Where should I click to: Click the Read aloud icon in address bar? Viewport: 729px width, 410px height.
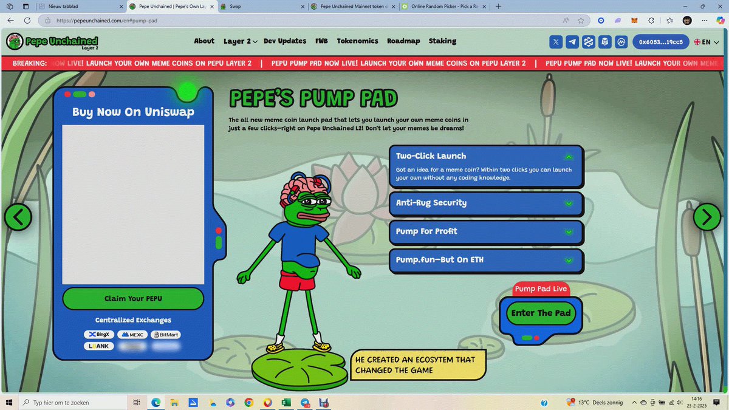point(566,20)
